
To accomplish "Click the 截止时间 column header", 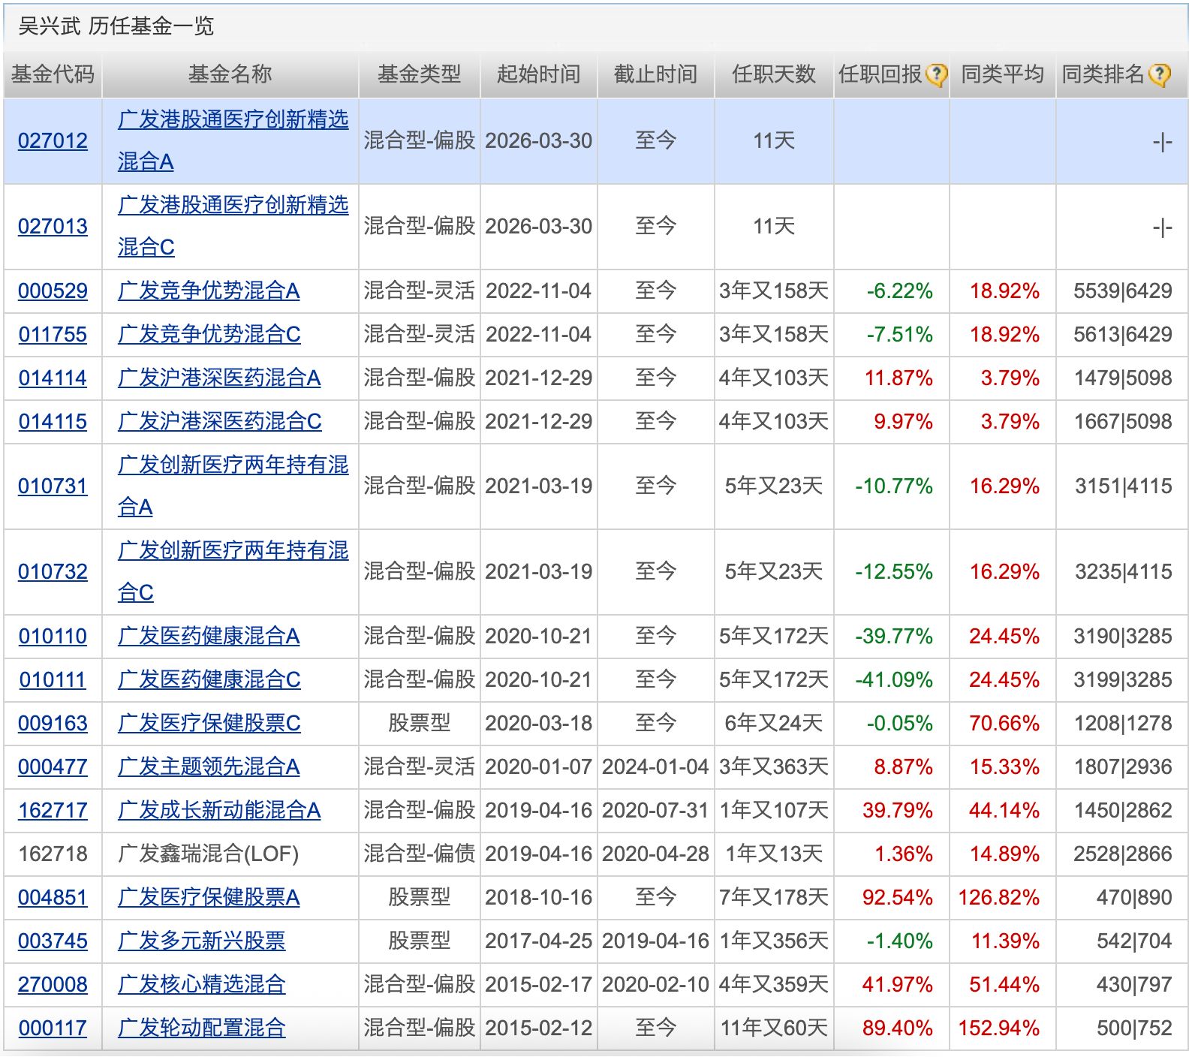I will (655, 74).
